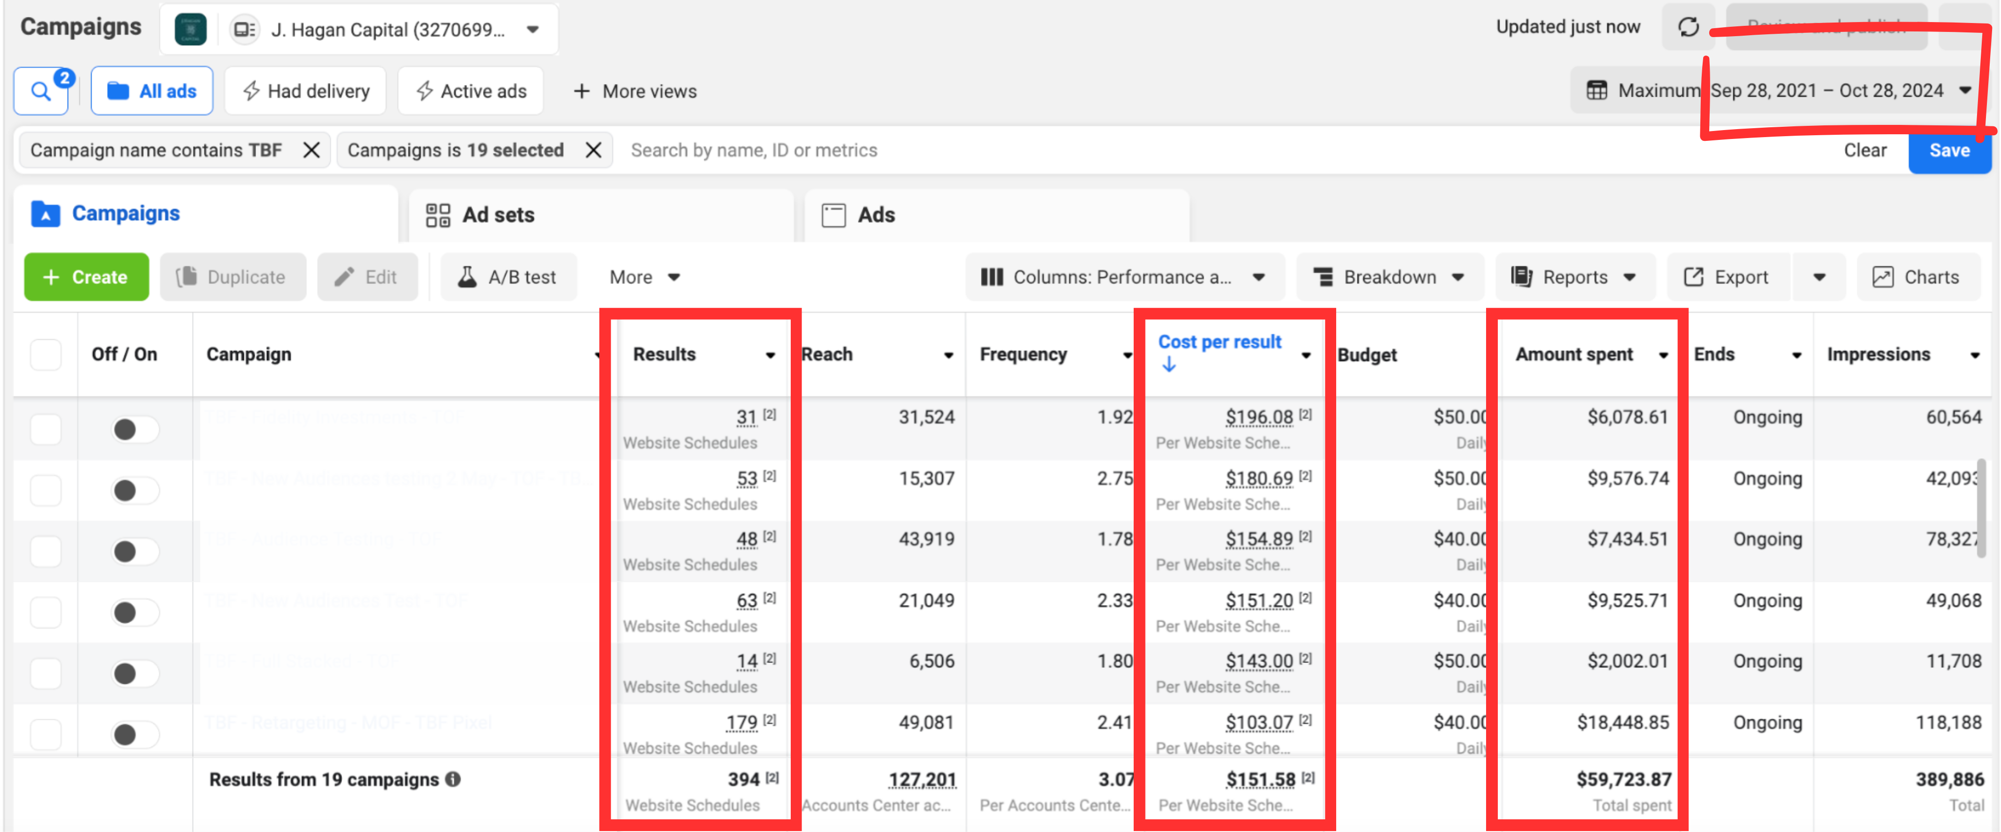Click the Export icon button
Image resolution: width=2001 pixels, height=832 pixels.
[1728, 277]
